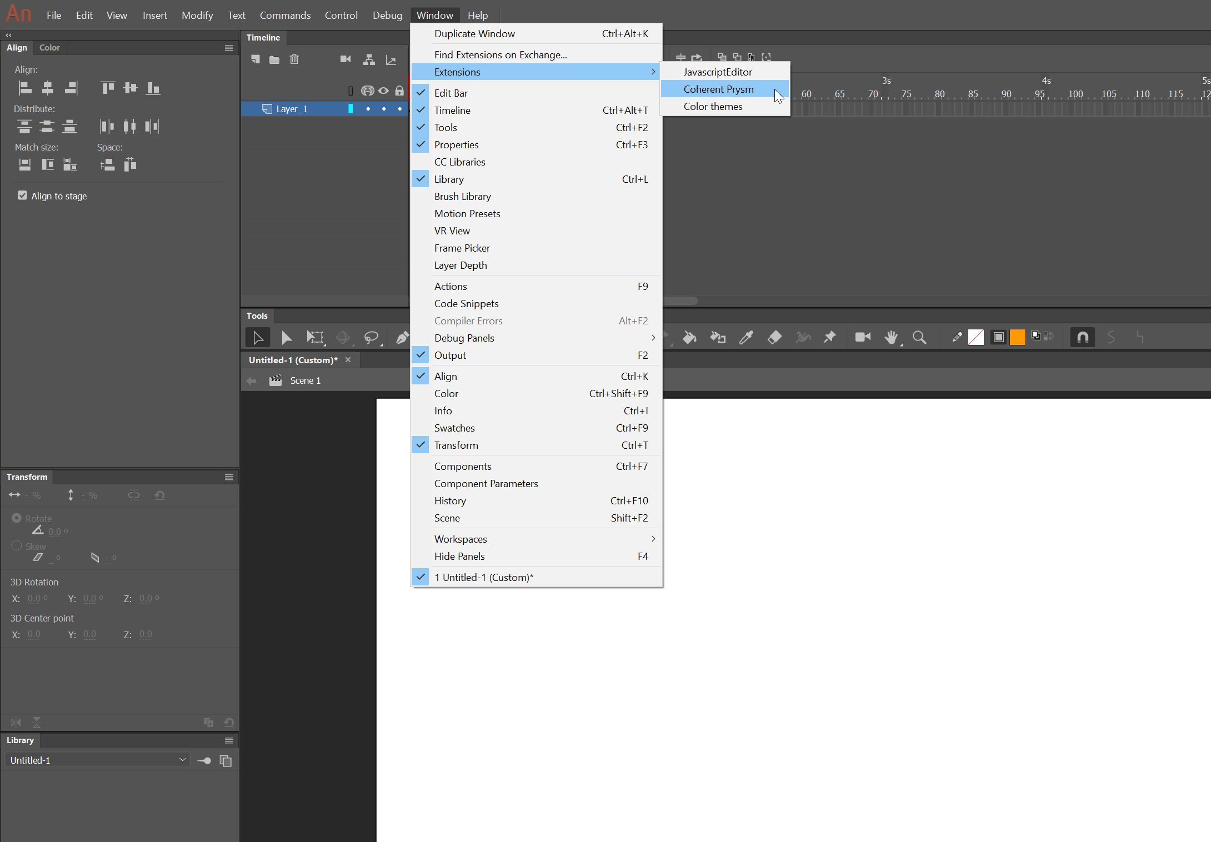This screenshot has height=842, width=1211.
Task: Click the Align horizontal center icon
Action: [x=48, y=88]
